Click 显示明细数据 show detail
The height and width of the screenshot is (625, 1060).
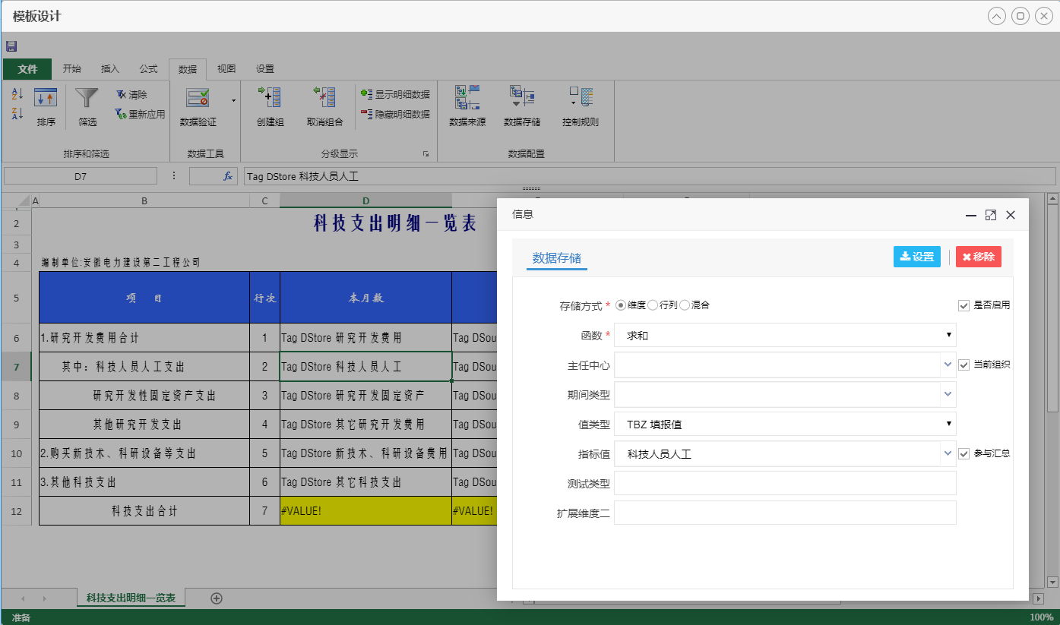pyautogui.click(x=395, y=95)
